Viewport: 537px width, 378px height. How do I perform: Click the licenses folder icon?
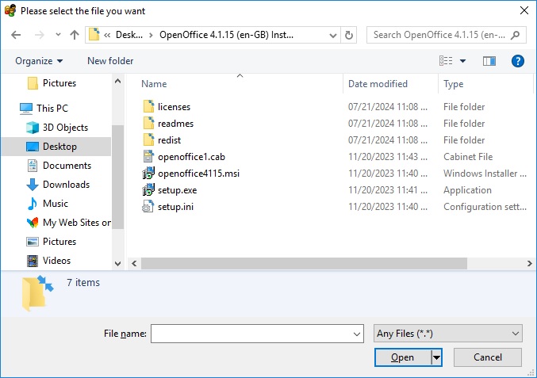tap(148, 106)
